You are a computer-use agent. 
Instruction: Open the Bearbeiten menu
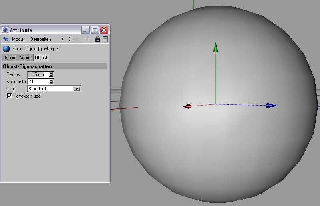(40, 39)
